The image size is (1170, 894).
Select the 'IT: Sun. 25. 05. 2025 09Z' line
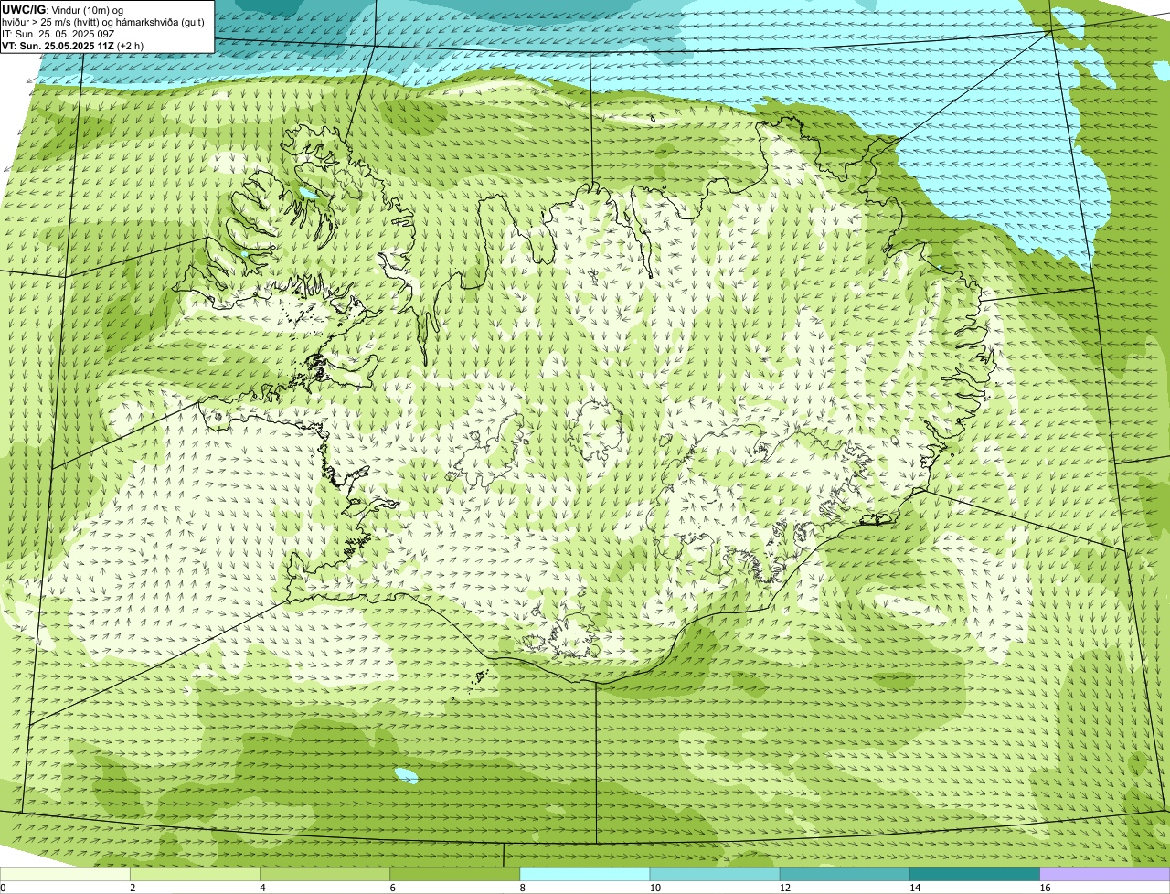[58, 33]
